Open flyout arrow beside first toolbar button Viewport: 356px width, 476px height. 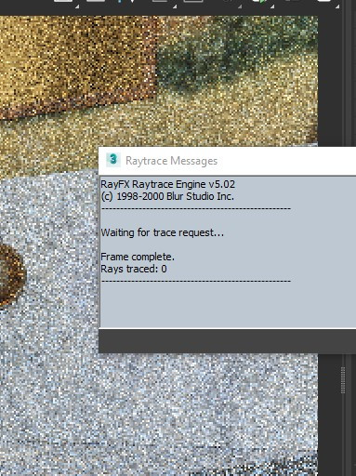77,6
